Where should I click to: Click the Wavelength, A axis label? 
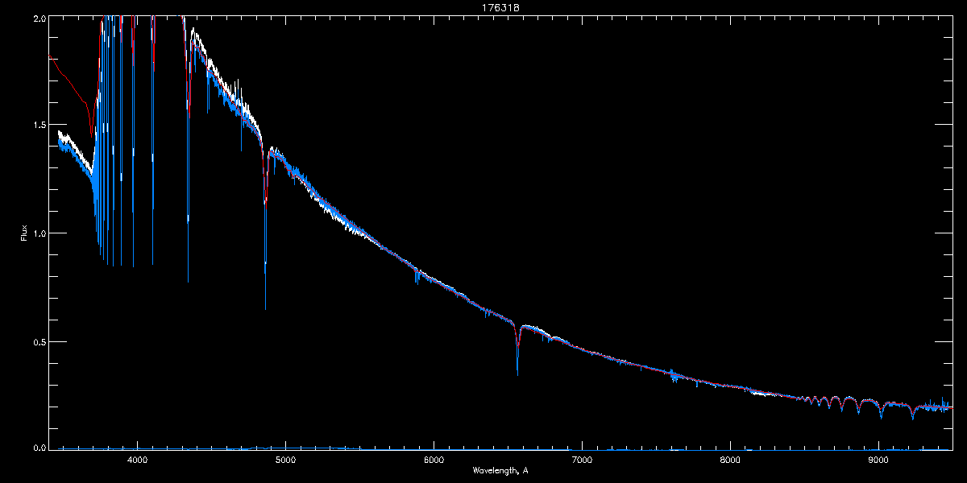[500, 470]
